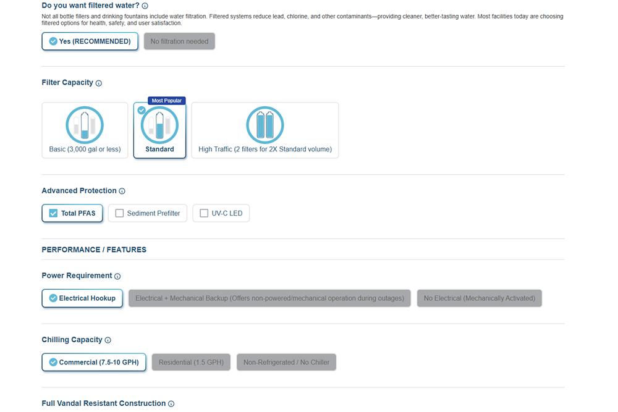Open info icon for Full Vandal Resistant Construction
618x412 pixels.
click(171, 404)
